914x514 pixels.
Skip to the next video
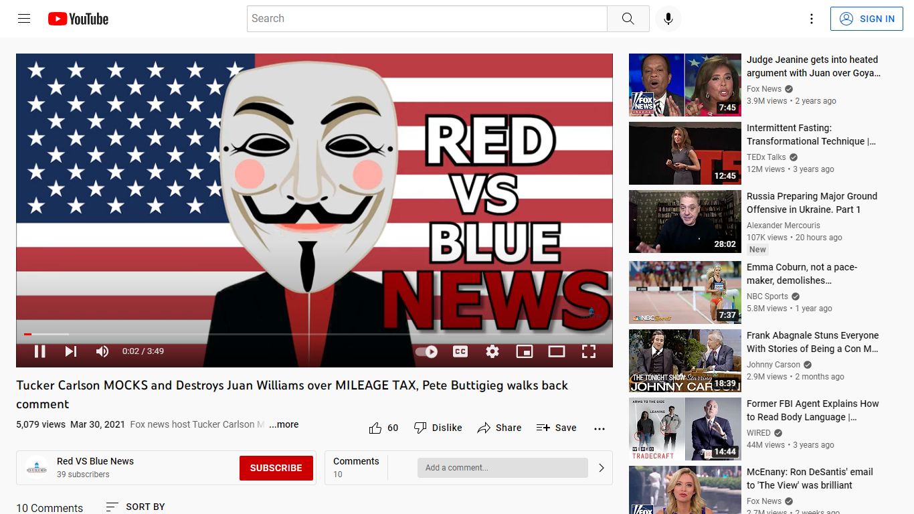71,351
